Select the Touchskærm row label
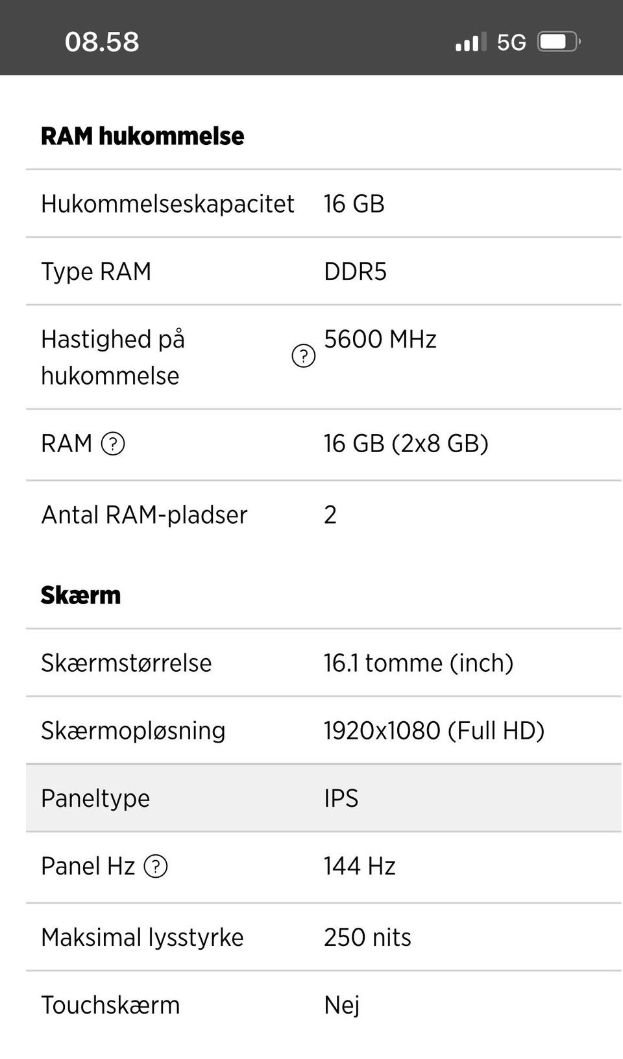The height and width of the screenshot is (1059, 623). tap(110, 1005)
